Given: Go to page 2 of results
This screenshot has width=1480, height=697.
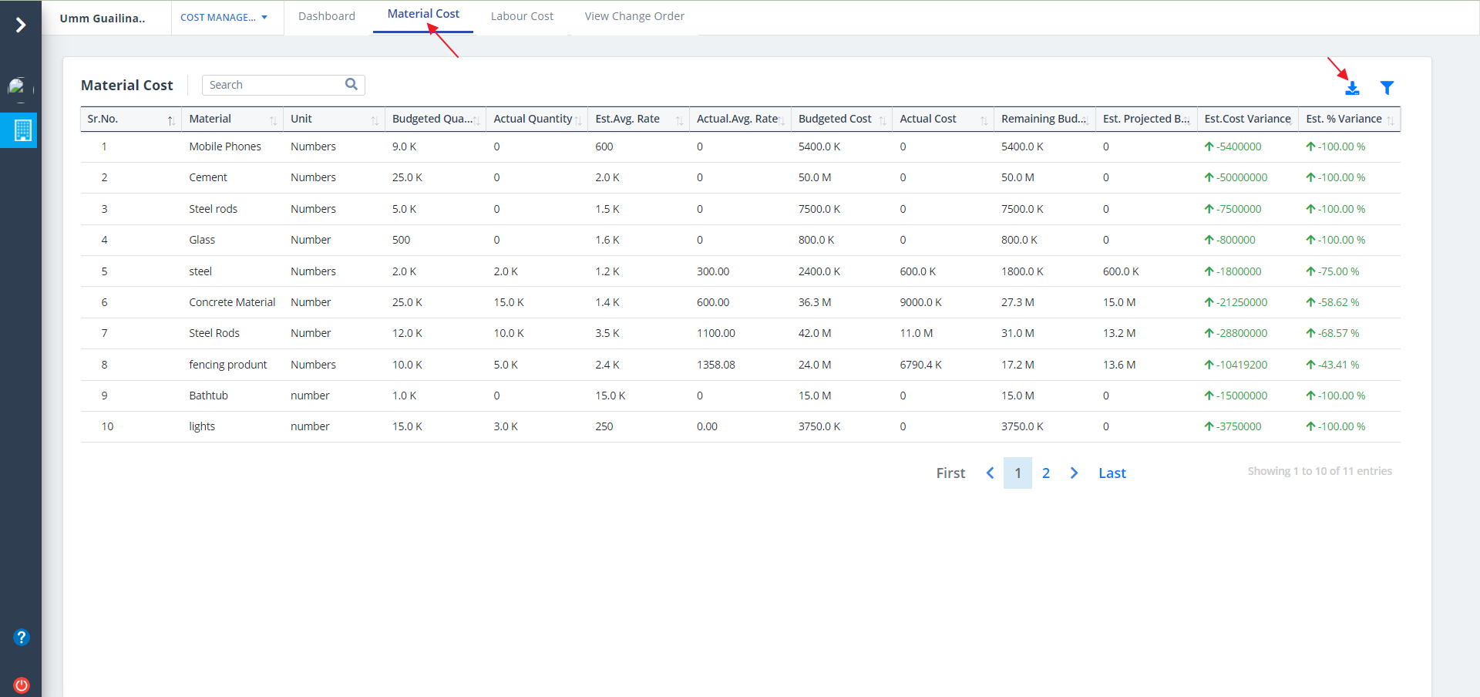Looking at the screenshot, I should 1046,473.
